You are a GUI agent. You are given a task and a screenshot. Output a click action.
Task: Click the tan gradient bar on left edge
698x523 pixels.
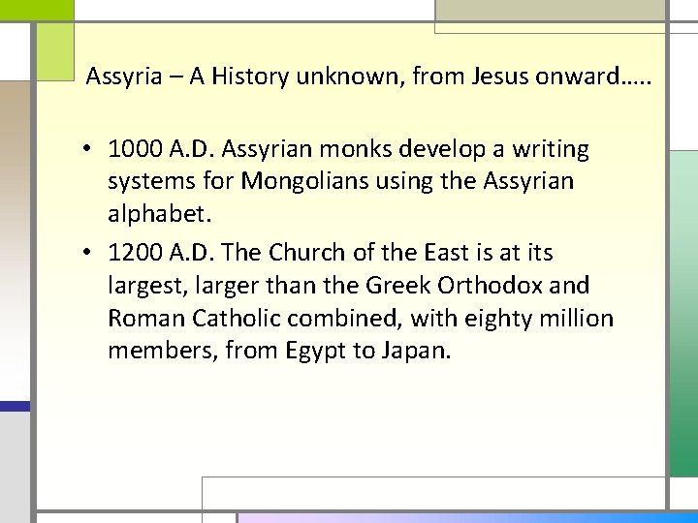[15, 240]
